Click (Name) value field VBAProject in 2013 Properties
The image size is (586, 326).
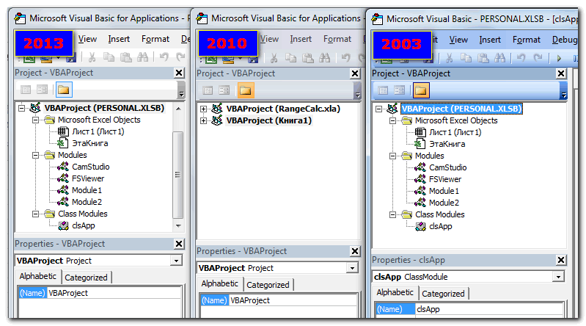tap(114, 293)
